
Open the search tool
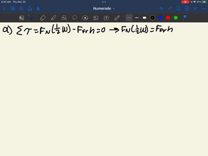pyautogui.click(x=21, y=9)
